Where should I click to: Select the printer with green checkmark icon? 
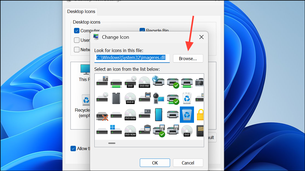[173, 82]
